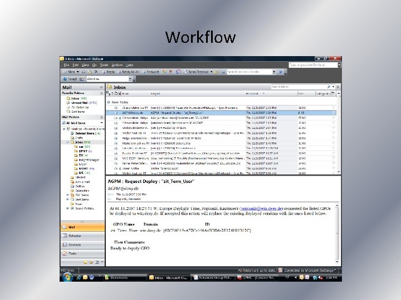The width and height of the screenshot is (401, 300).
Task: Expand the RSS Feeds folder
Action: (x=68, y=195)
